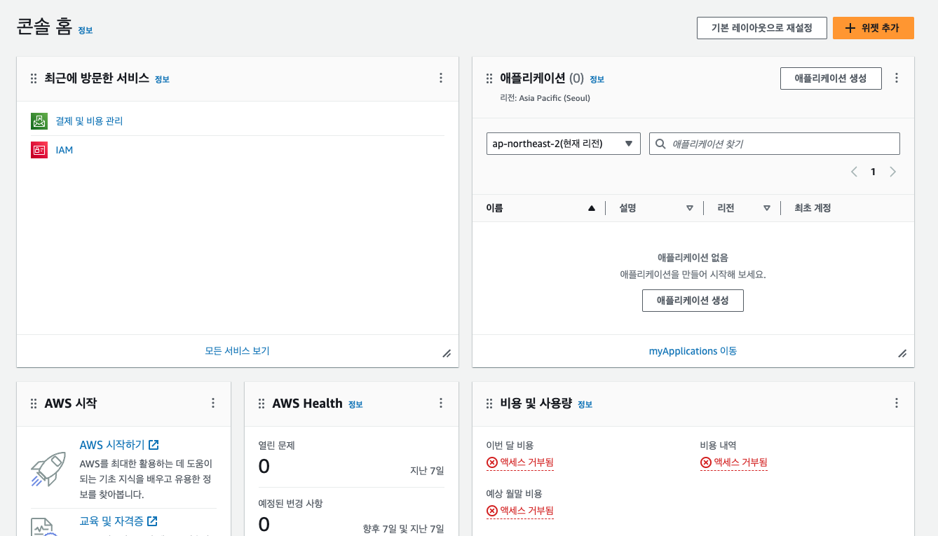938x536 pixels.
Task: Grab the drag handle of 최근에 방문한 서비스 widget
Action: pos(34,78)
